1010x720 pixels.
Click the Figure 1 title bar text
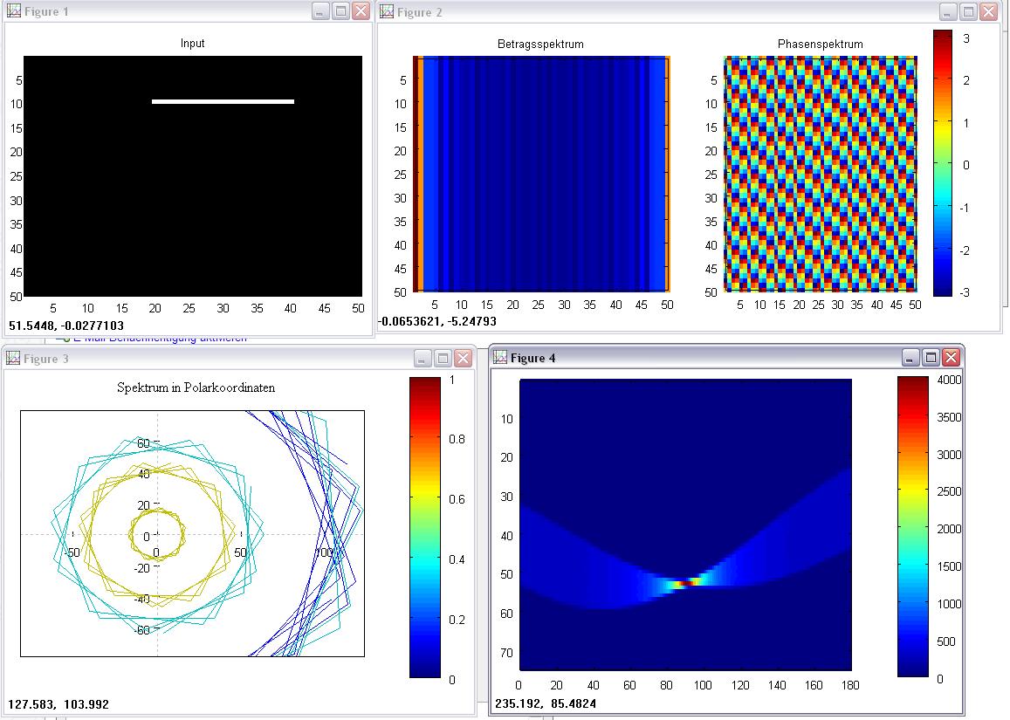coord(45,11)
